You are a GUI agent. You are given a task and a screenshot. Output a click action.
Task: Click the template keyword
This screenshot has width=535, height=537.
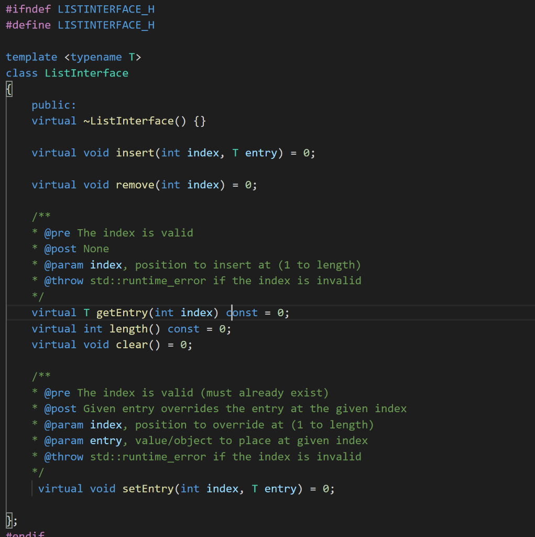[x=31, y=57]
